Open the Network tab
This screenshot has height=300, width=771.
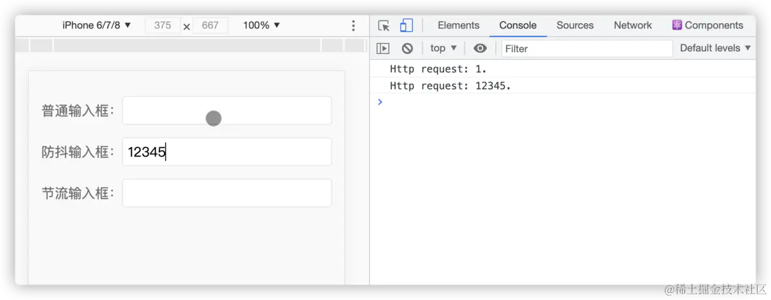point(632,25)
